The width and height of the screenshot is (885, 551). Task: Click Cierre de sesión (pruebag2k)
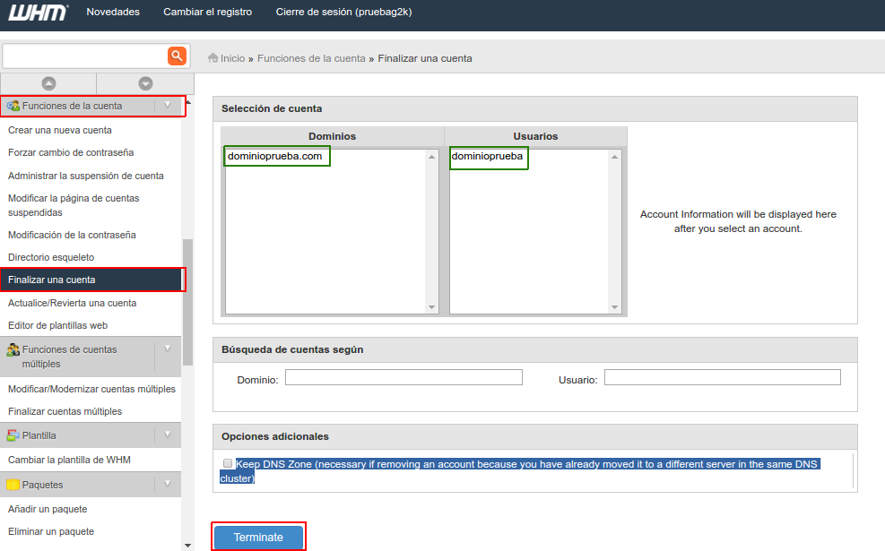(343, 12)
